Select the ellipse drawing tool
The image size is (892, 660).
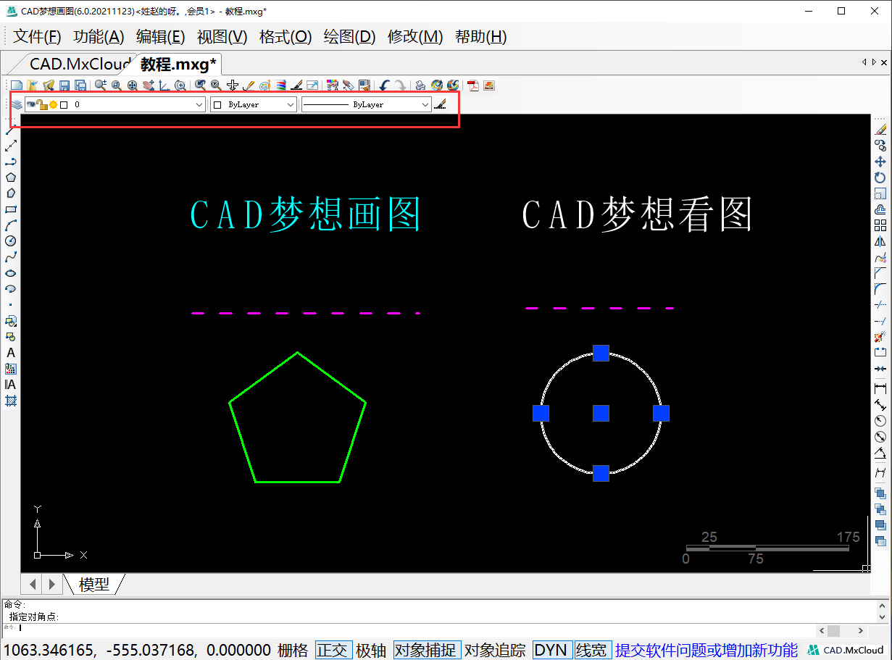11,273
